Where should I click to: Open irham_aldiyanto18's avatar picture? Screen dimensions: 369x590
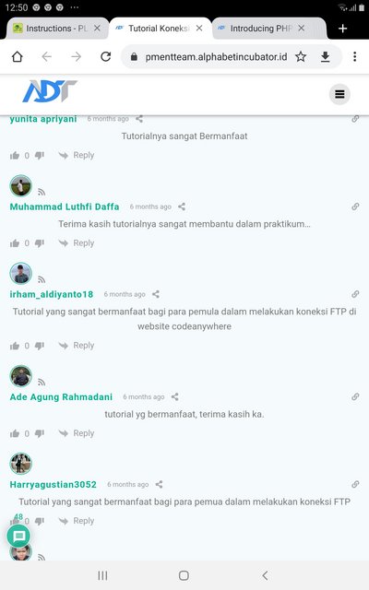[20, 274]
